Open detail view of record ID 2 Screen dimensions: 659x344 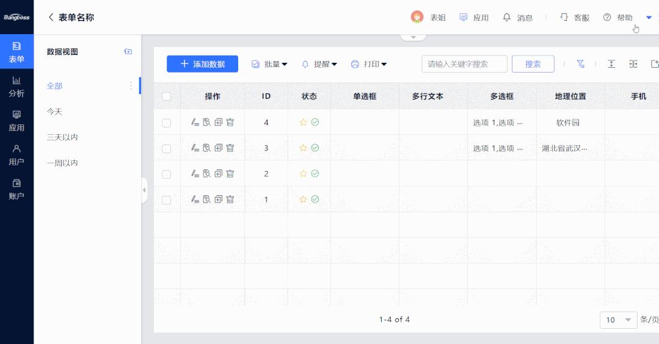click(207, 174)
